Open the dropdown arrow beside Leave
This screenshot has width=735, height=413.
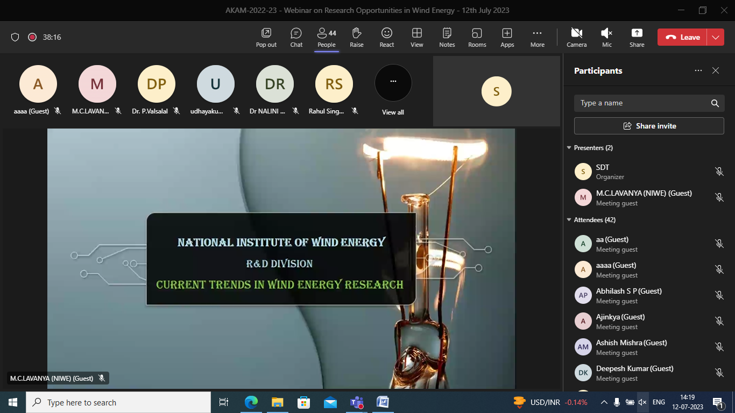(x=715, y=37)
